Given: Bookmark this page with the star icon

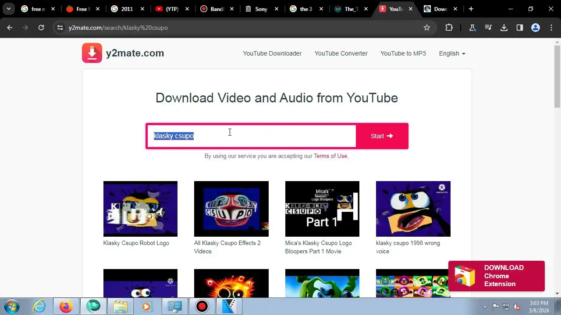Looking at the screenshot, I should [427, 28].
